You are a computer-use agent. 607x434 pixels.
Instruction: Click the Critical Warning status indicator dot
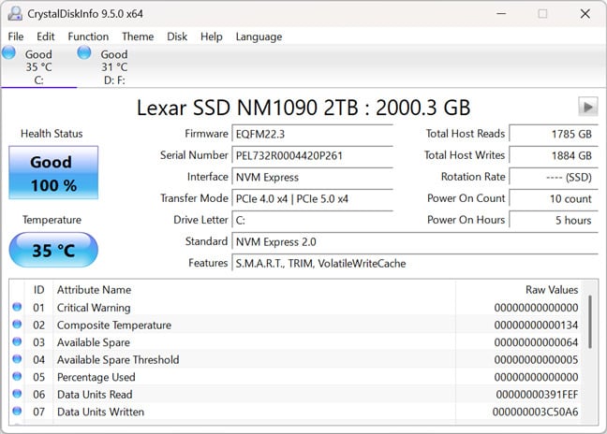[x=17, y=308]
